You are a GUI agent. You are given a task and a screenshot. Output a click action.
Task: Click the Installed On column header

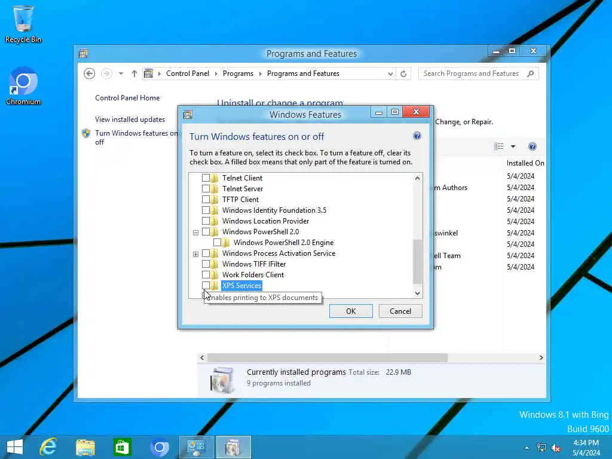click(525, 163)
